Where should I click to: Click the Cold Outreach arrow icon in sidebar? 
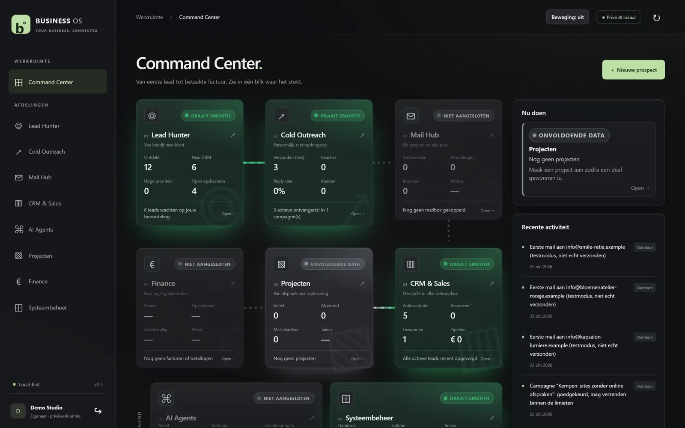(x=18, y=152)
